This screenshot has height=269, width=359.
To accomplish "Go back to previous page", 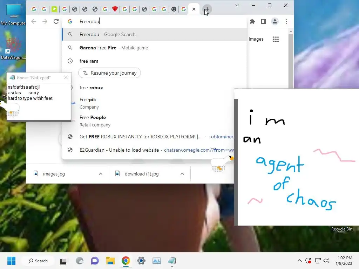I will pos(34,21).
